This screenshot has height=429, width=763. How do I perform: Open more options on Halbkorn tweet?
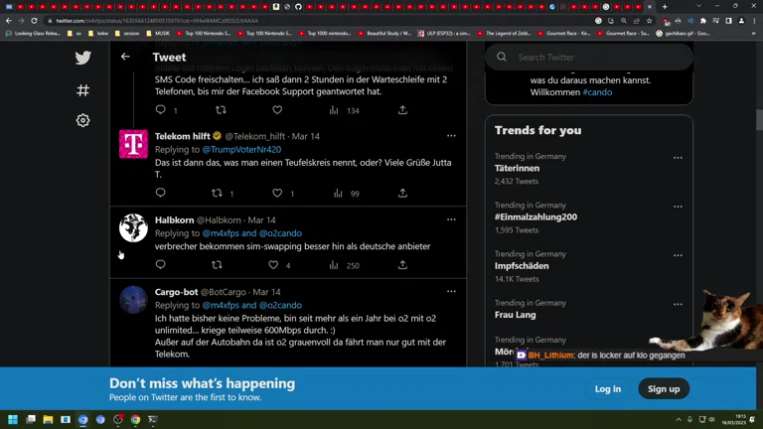point(451,219)
